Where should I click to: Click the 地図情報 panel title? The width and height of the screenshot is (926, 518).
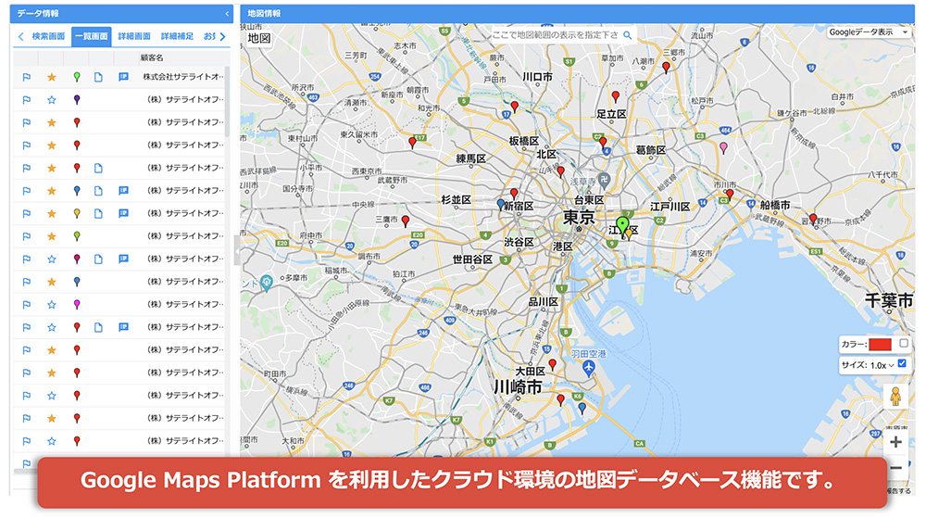pyautogui.click(x=264, y=14)
